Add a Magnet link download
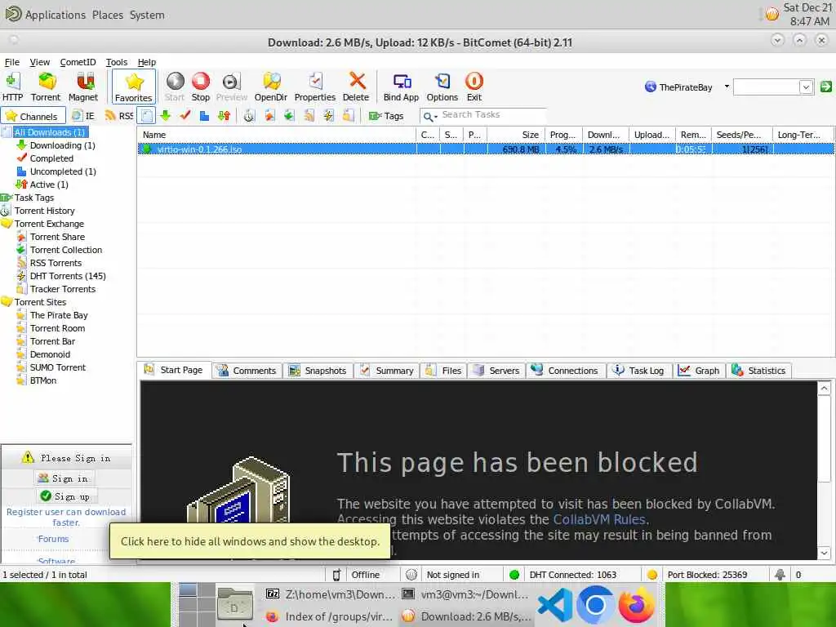Image resolution: width=836 pixels, height=627 pixels. pyautogui.click(x=83, y=87)
